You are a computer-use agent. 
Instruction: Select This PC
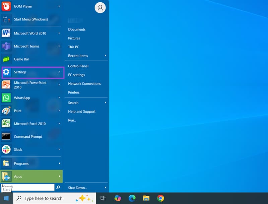coord(73,47)
